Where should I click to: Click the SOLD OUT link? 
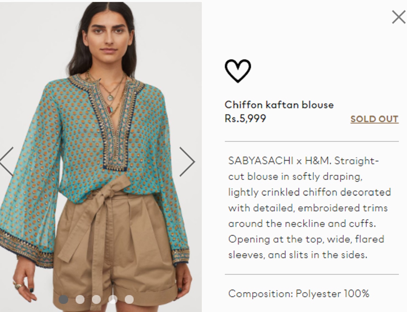pos(374,119)
